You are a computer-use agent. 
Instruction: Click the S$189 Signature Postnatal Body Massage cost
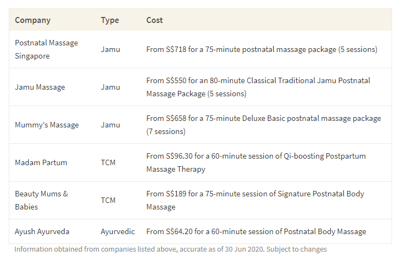point(255,200)
